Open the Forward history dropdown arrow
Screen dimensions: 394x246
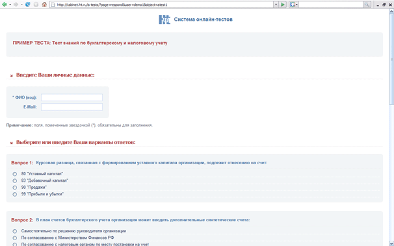tap(21, 5)
